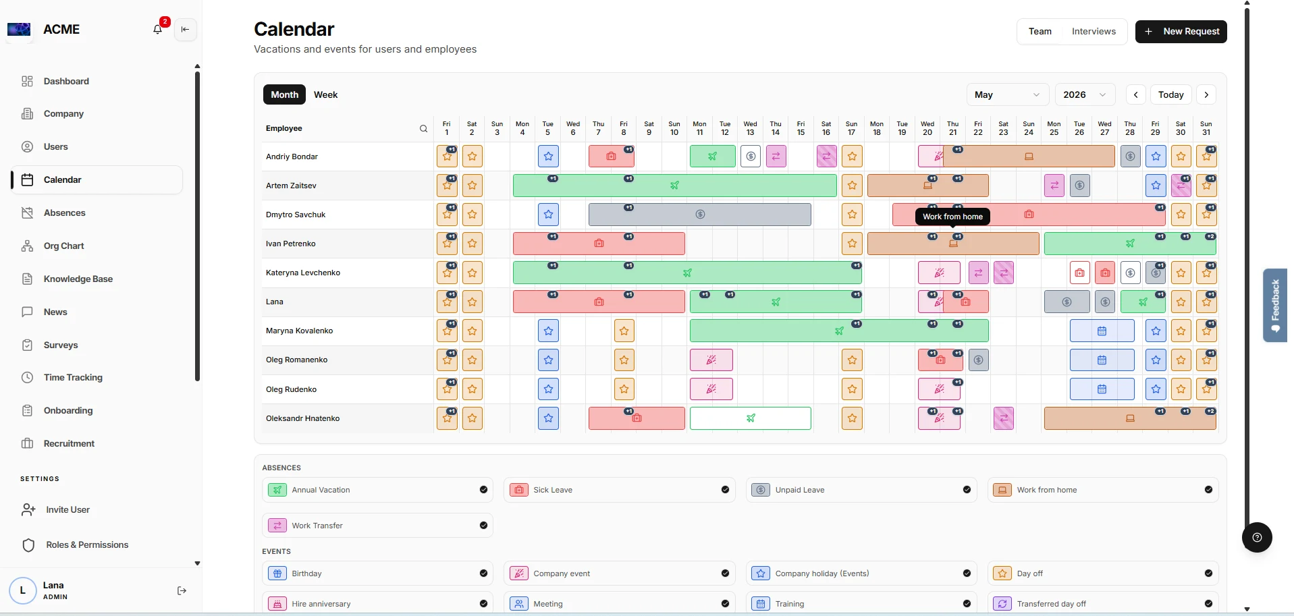
Task: Click the Org Chart sidebar icon
Action: point(27,246)
